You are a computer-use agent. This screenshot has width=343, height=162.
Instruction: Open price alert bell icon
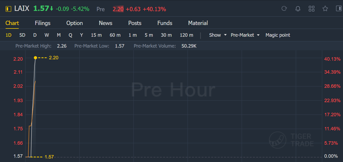pos(298,9)
